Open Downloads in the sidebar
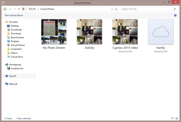The height and width of the screenshot is (122, 181). (16, 30)
